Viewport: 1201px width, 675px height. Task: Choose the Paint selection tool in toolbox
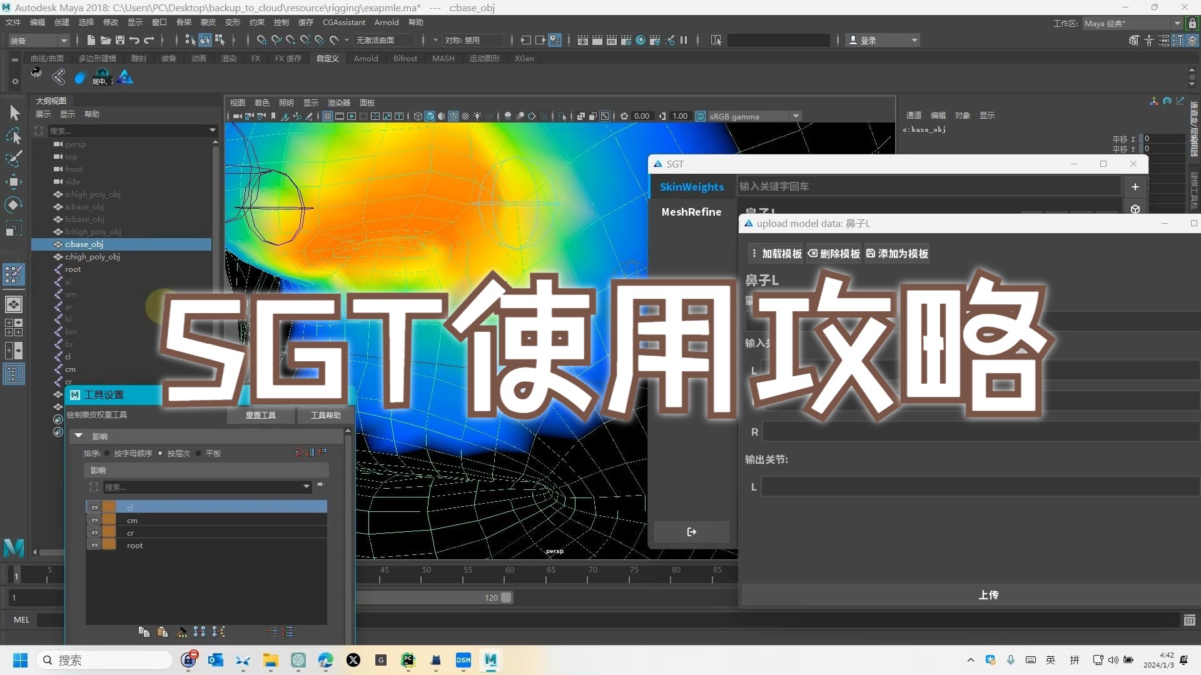click(14, 158)
